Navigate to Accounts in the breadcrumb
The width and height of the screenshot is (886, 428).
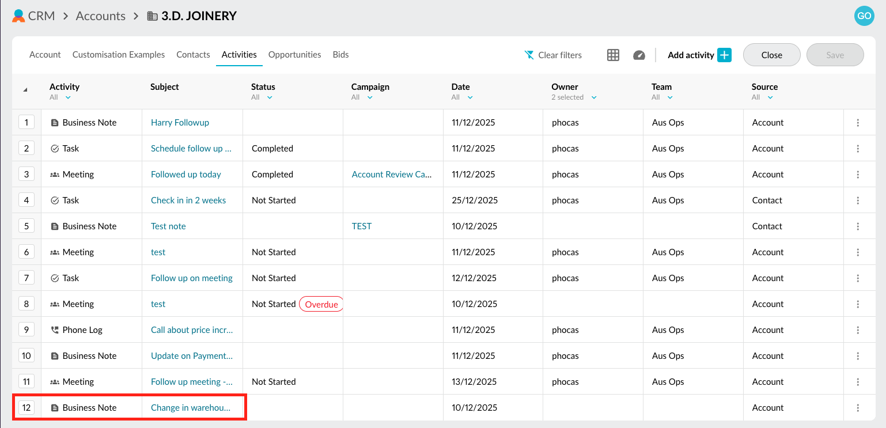click(x=101, y=16)
